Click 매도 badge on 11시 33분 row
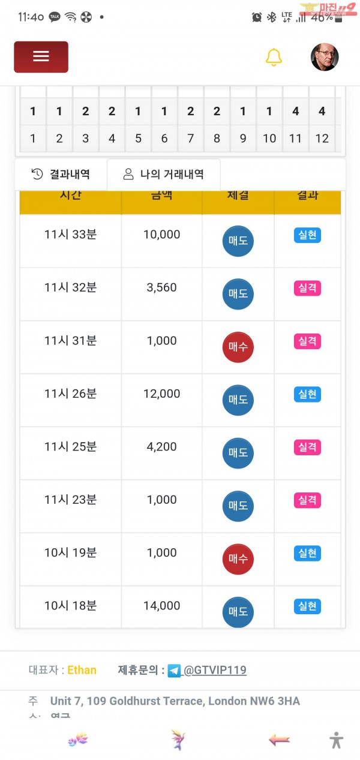Viewport: 360px width, 760px height. (x=238, y=241)
